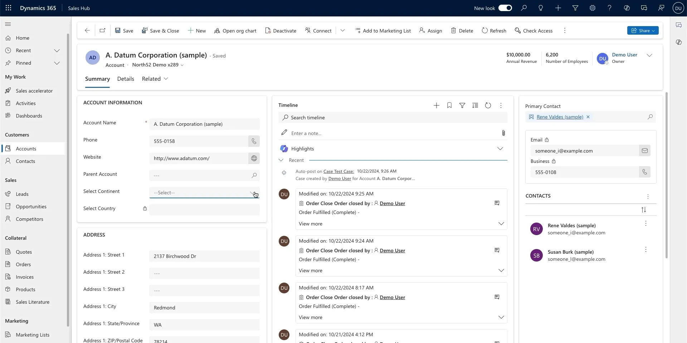Expand the header details chevron beside Owner
Viewport: 687px width, 343px height.
click(x=649, y=55)
